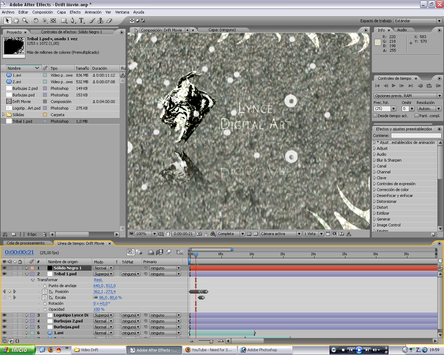This screenshot has height=355, width=444.
Task: Select the Hand tool in the toolbar
Action: pos(16,21)
